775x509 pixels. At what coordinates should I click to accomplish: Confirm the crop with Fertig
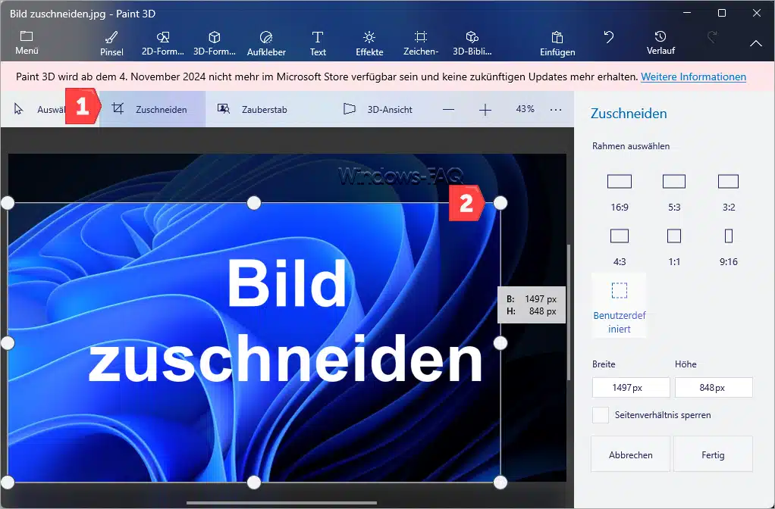tap(714, 454)
